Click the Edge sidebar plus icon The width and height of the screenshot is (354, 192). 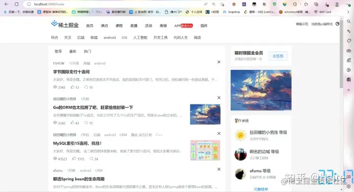coord(349,90)
